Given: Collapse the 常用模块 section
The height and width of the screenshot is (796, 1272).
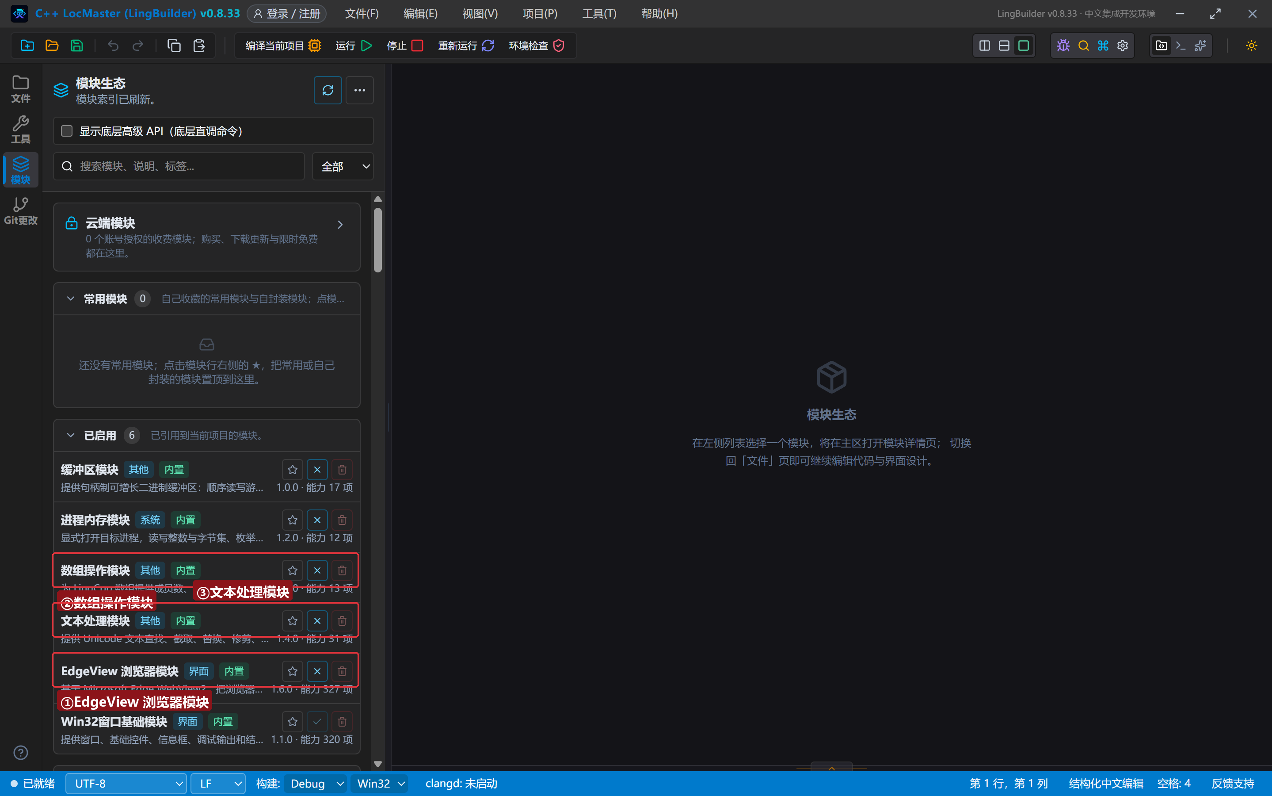Looking at the screenshot, I should pos(70,298).
